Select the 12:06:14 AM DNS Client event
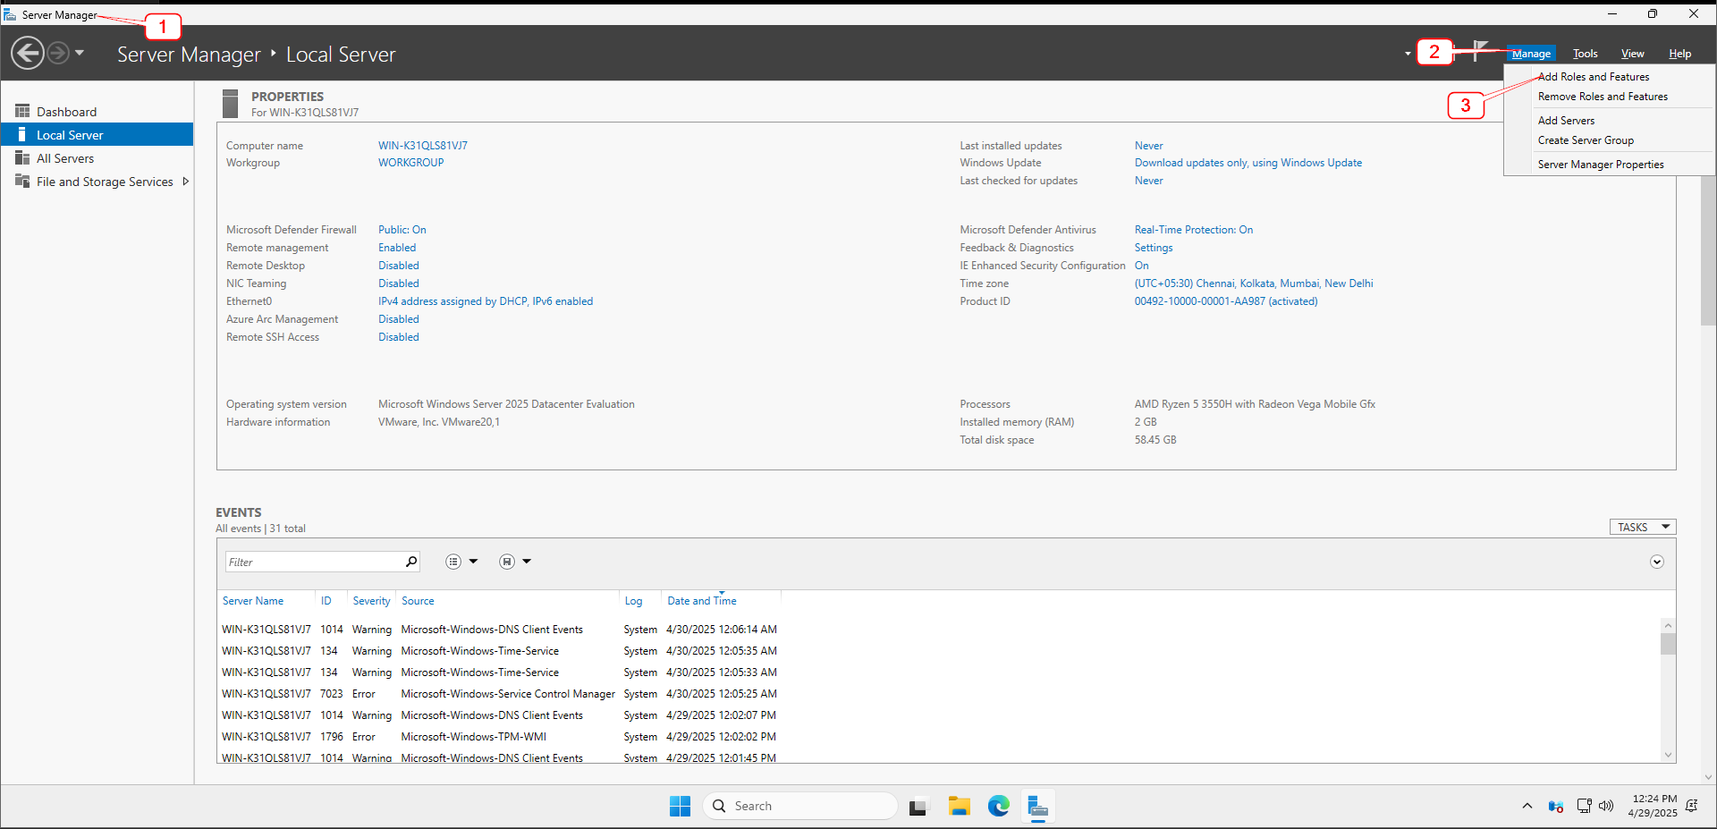Screen dimensions: 1717x829 click(499, 630)
